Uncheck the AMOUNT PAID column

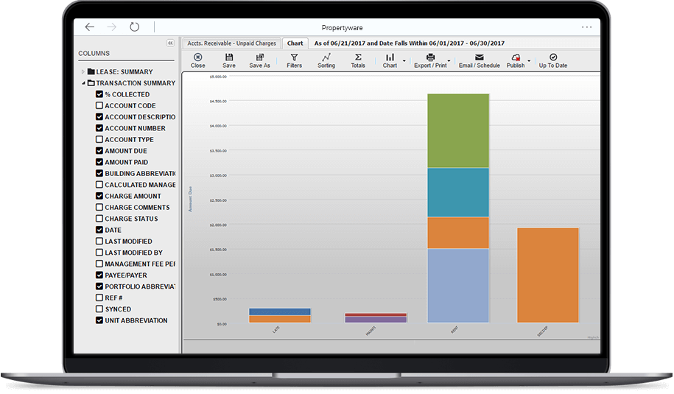click(x=99, y=162)
